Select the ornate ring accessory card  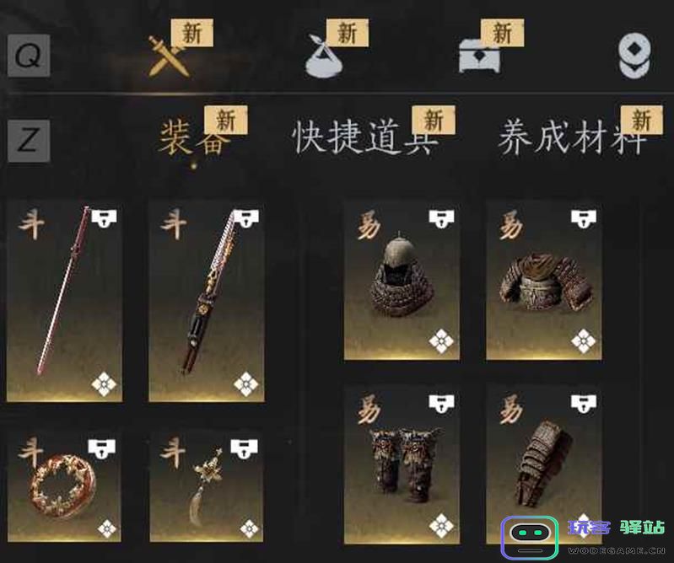(x=64, y=487)
